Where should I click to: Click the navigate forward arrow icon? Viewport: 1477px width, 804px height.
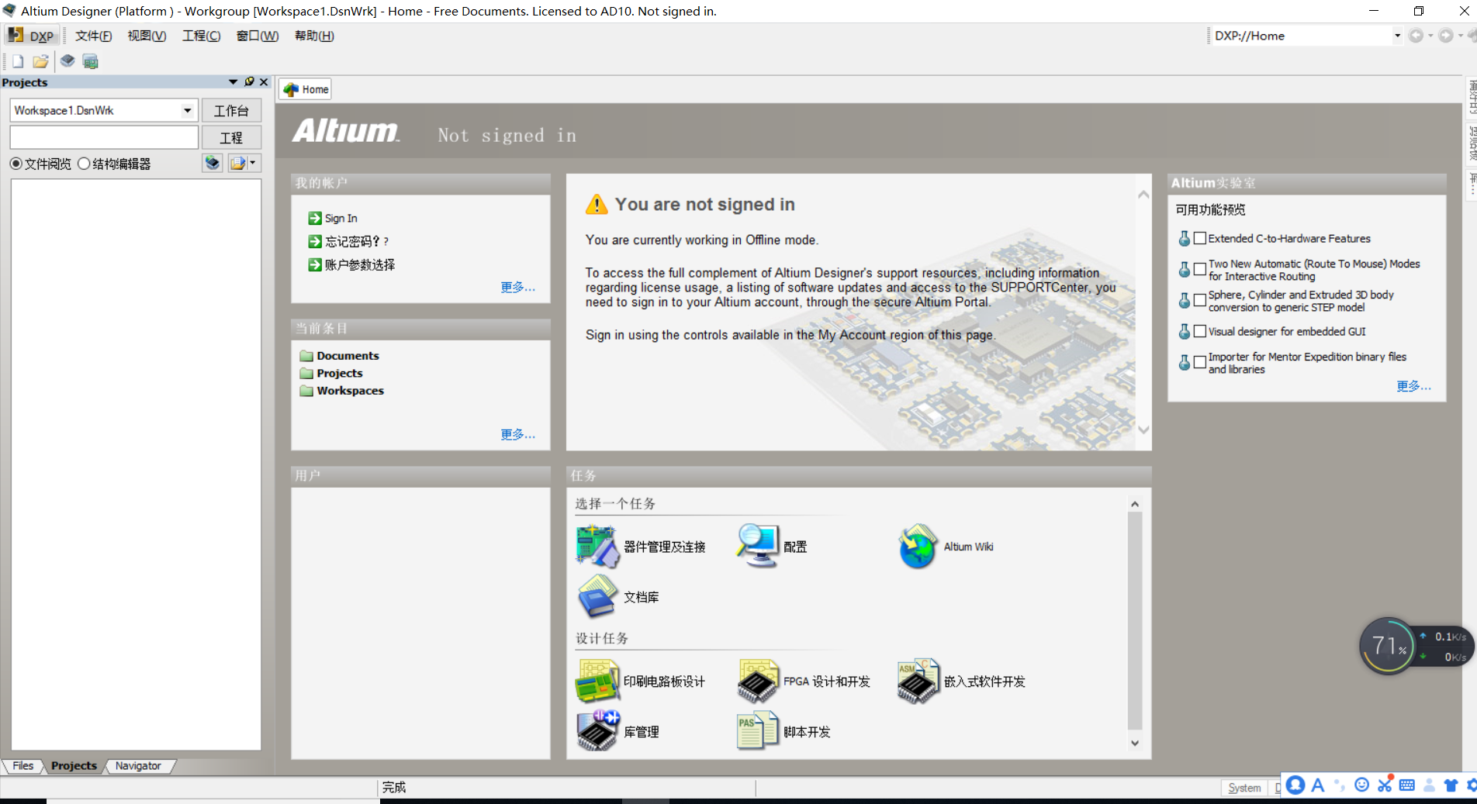[1446, 36]
